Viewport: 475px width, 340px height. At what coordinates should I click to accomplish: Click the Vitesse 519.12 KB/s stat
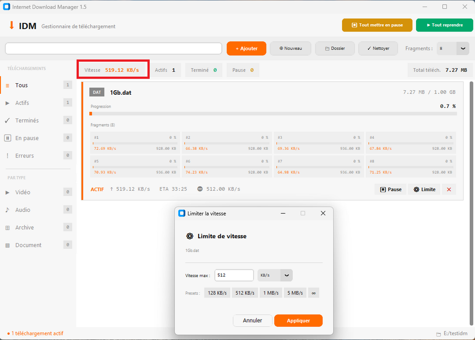[x=113, y=70]
